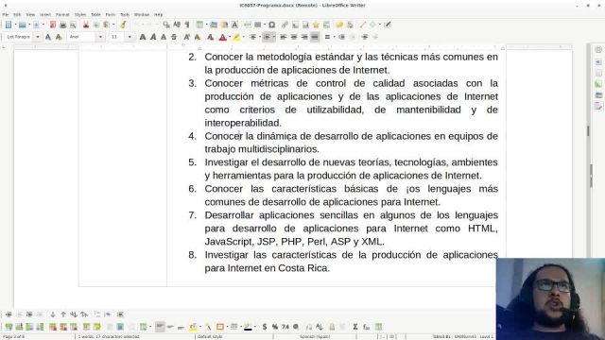Click the vertical scrollbar thumb
The width and height of the screenshot is (605, 340).
[x=588, y=131]
